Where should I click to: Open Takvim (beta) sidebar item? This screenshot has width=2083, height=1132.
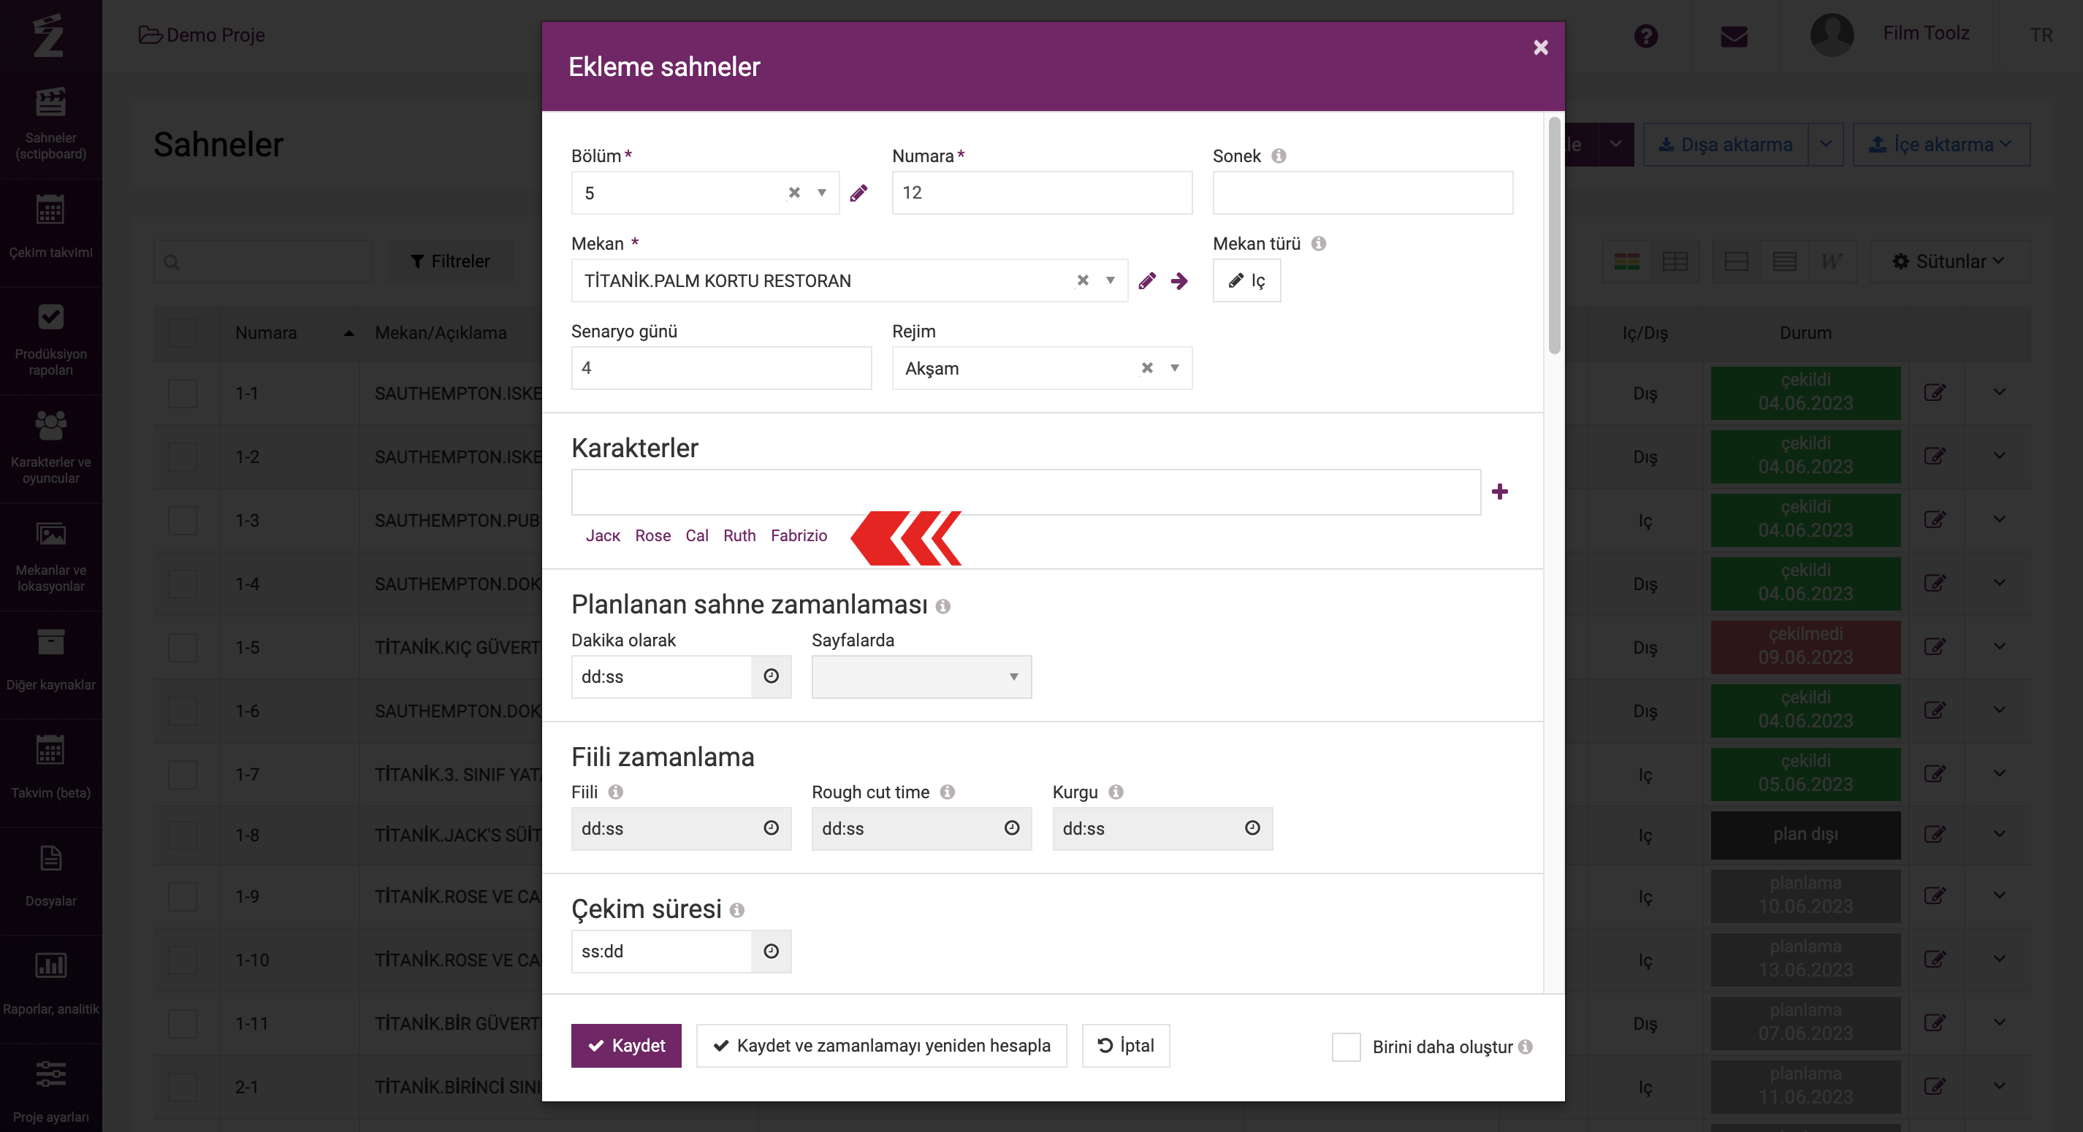coord(51,773)
